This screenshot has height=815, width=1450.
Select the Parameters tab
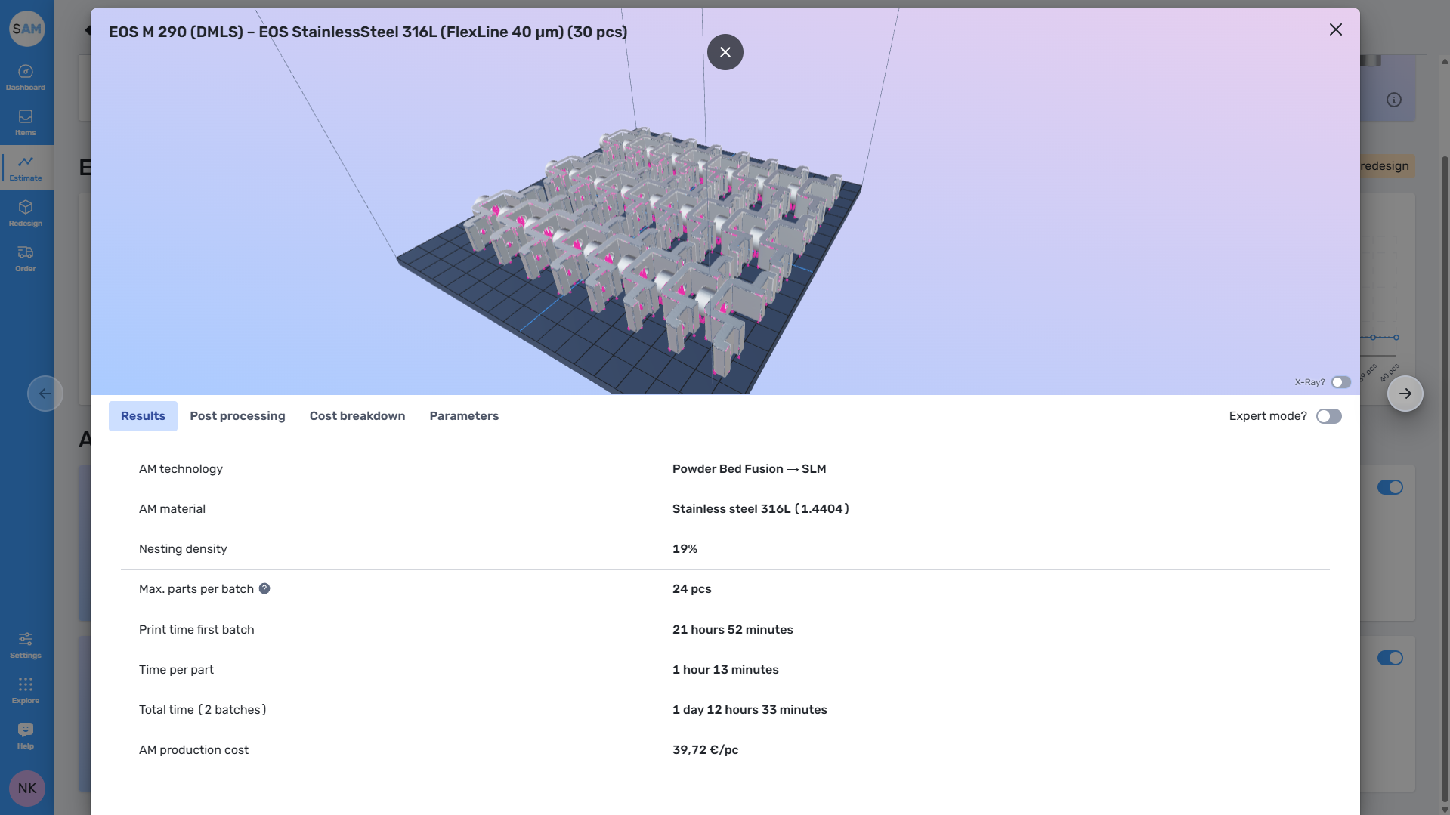coord(464,416)
